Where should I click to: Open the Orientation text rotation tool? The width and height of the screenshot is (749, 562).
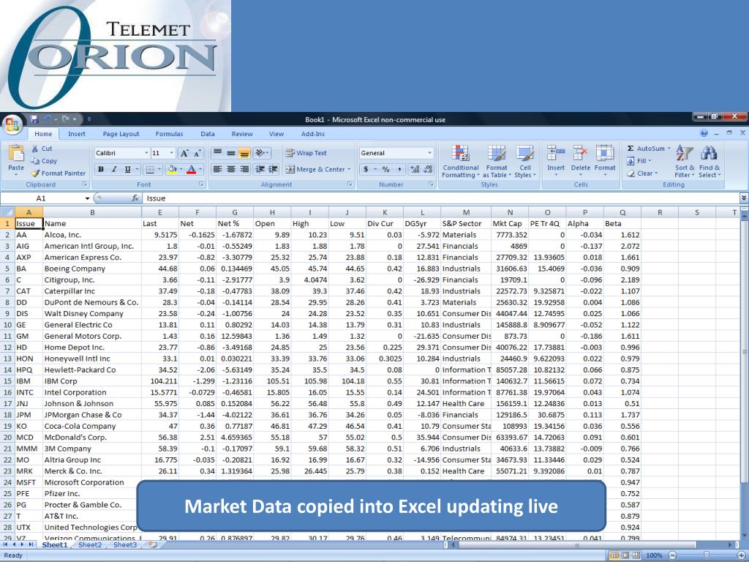tap(261, 153)
